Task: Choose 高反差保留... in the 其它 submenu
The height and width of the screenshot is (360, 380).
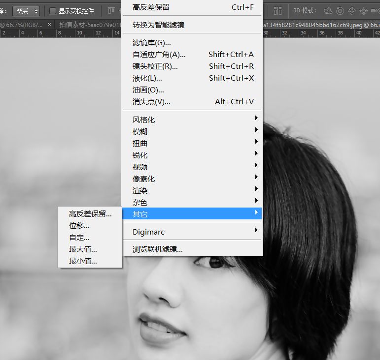Action: point(90,214)
